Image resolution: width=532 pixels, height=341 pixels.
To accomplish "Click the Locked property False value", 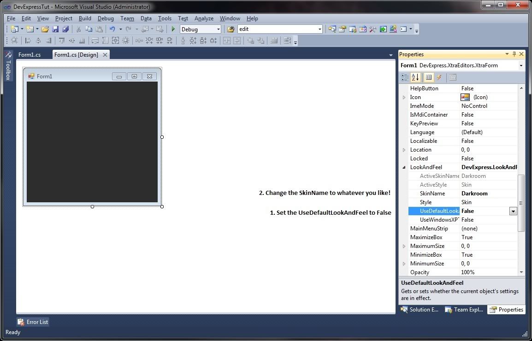I will coord(467,159).
